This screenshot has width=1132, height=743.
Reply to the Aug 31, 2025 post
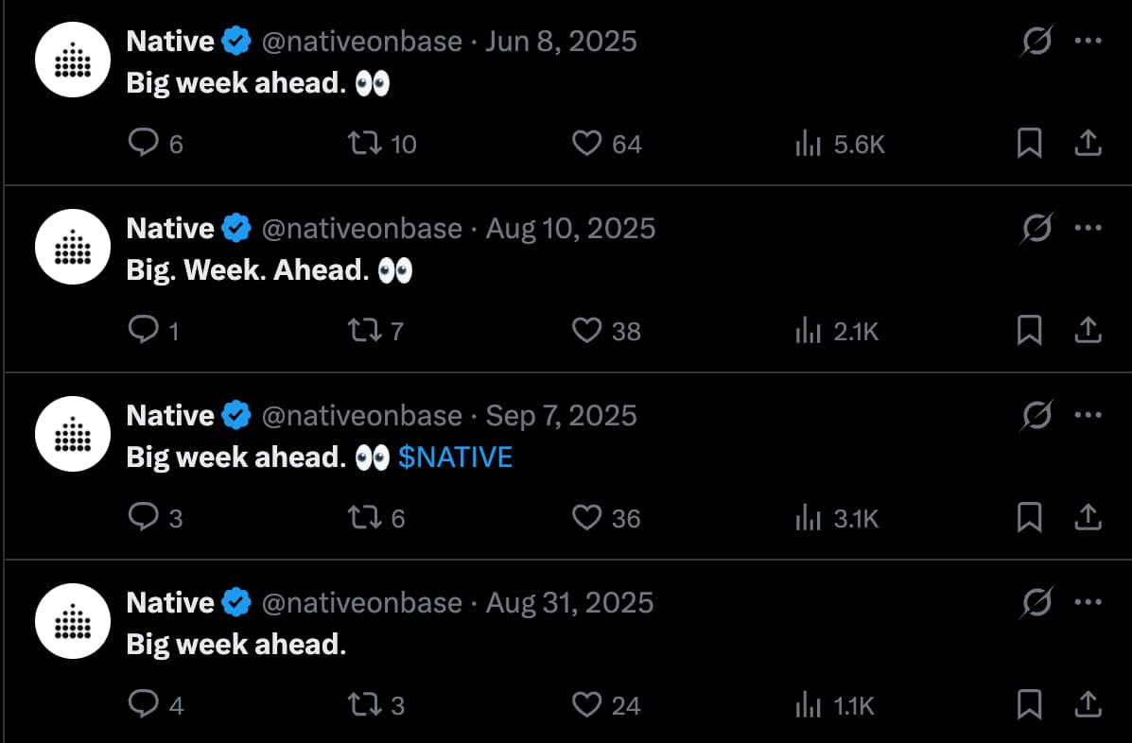[142, 705]
